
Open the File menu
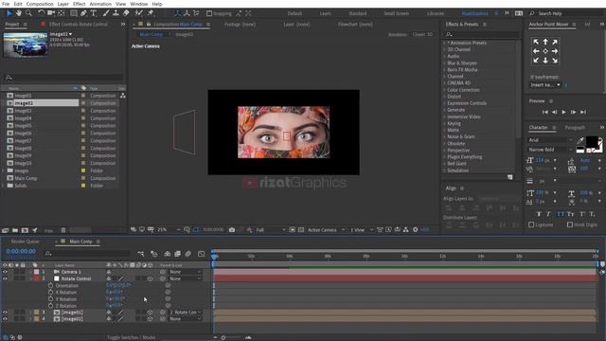pyautogui.click(x=6, y=4)
